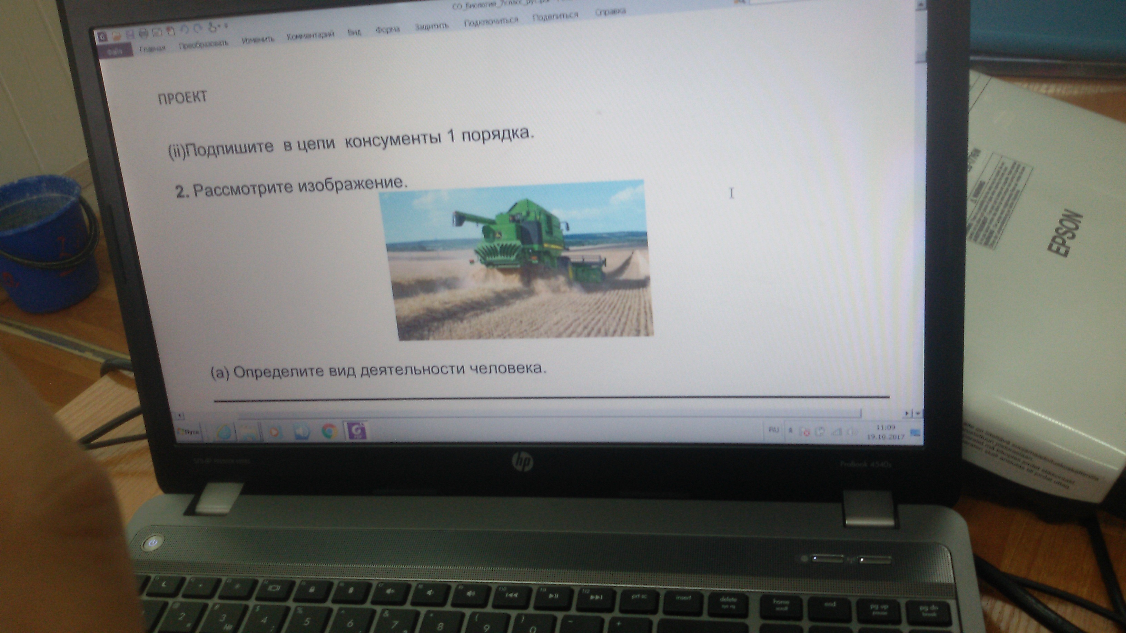Open Windows Media Player from taskbar
Image resolution: width=1126 pixels, height=633 pixels.
pyautogui.click(x=275, y=432)
